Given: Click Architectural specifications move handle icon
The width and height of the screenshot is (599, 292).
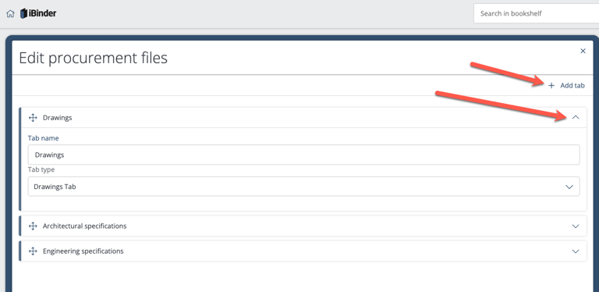Looking at the screenshot, I should point(33,226).
